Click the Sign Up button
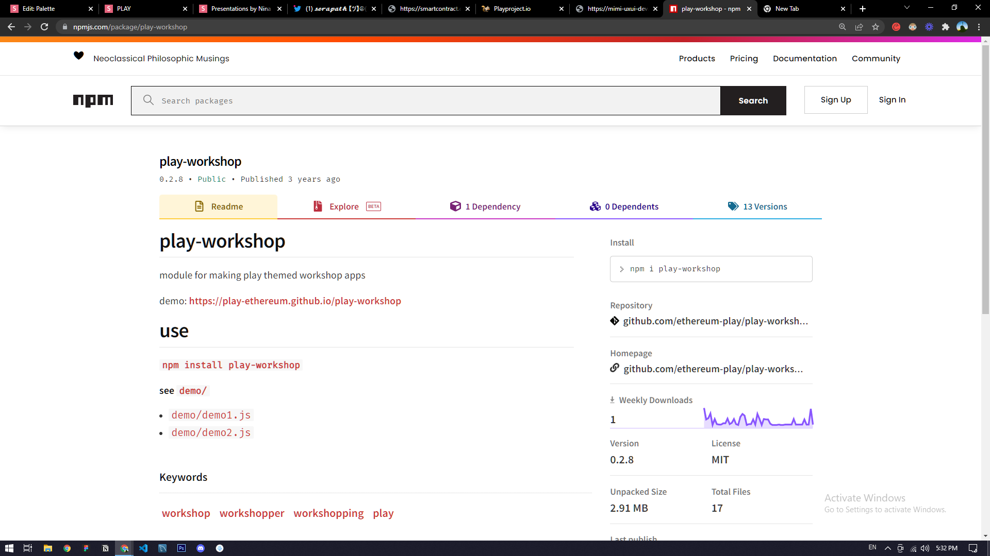Image resolution: width=990 pixels, height=556 pixels. click(836, 100)
